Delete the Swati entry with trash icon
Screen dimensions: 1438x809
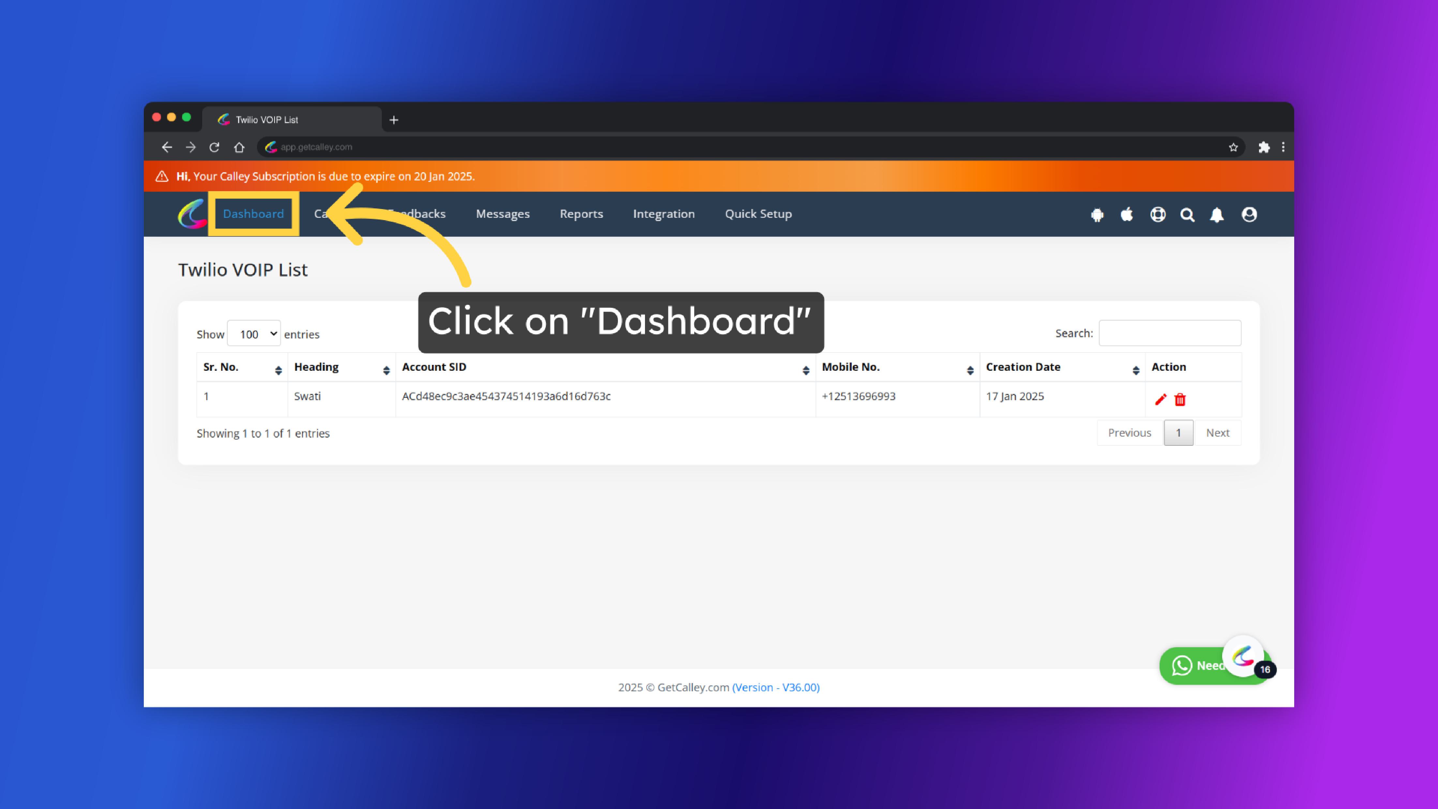pyautogui.click(x=1180, y=400)
